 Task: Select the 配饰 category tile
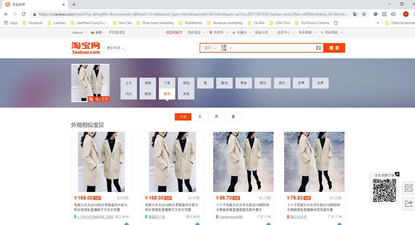(225, 83)
